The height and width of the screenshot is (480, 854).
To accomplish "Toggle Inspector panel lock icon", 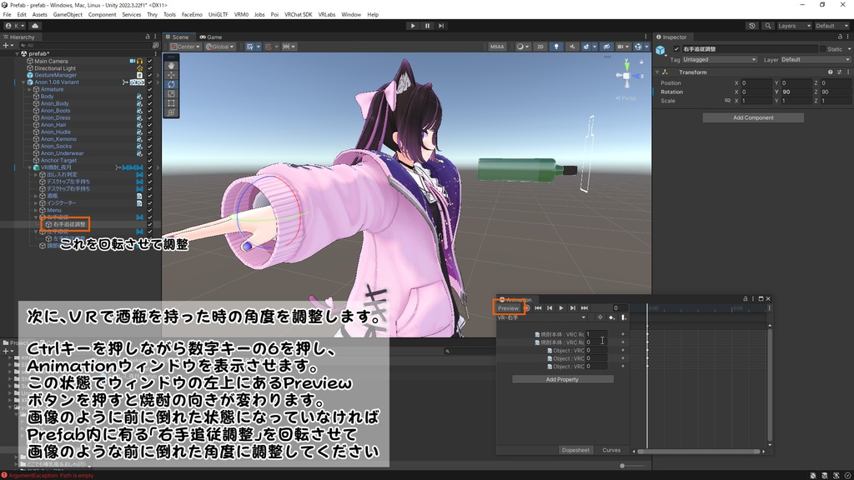I will click(x=840, y=37).
